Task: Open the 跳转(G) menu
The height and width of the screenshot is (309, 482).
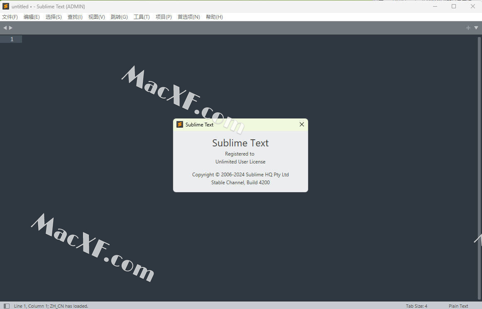Action: (x=119, y=17)
